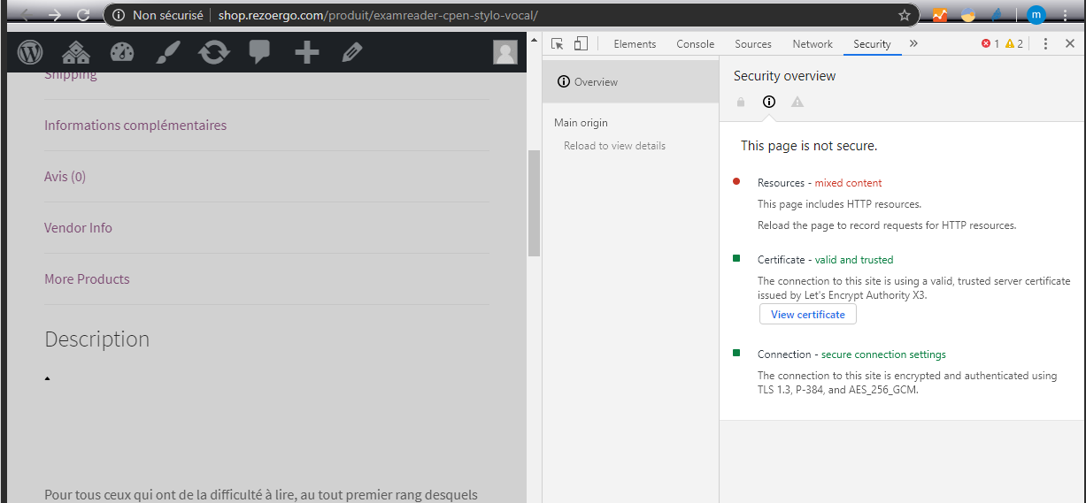Click the info circle under Security overview
The height and width of the screenshot is (503, 1086).
[x=769, y=103]
